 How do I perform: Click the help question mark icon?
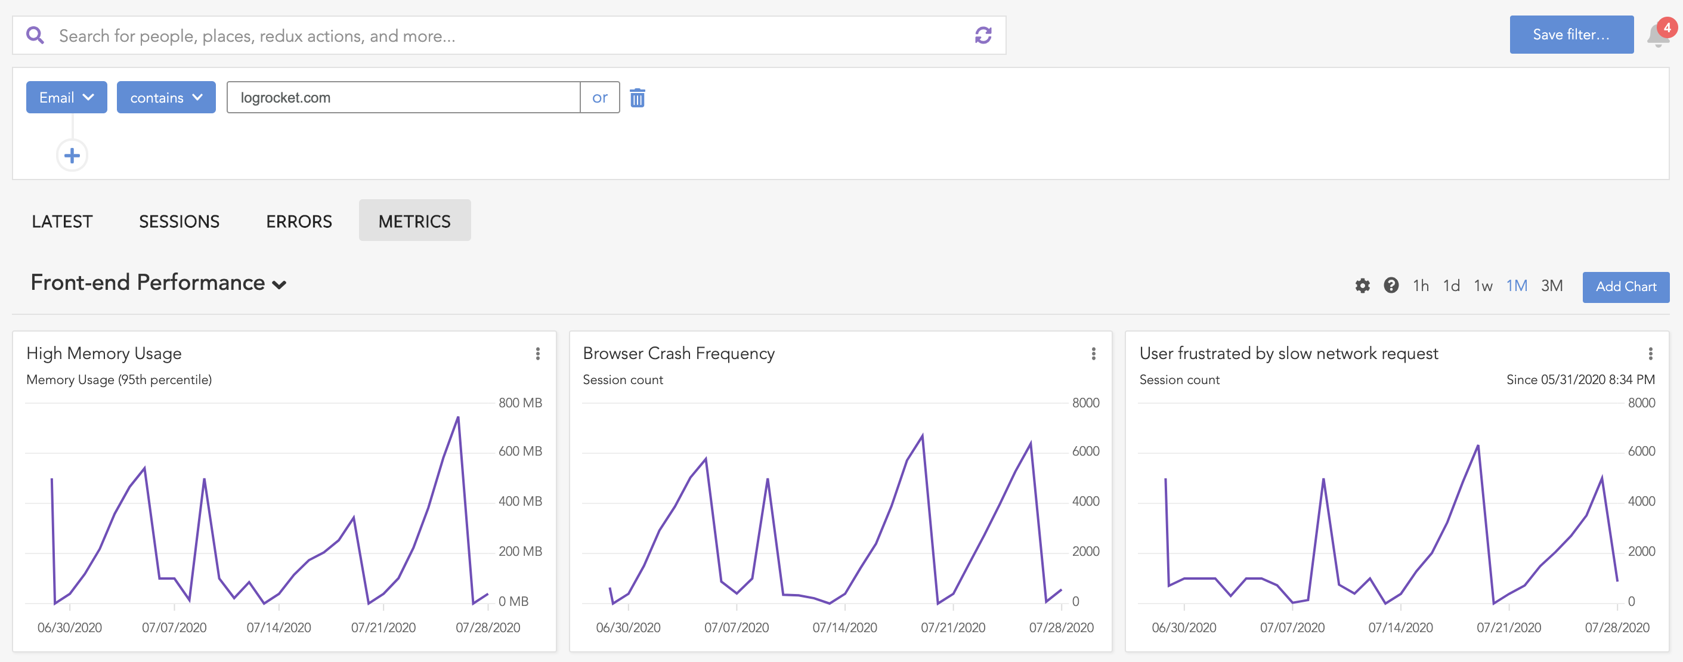pos(1391,286)
